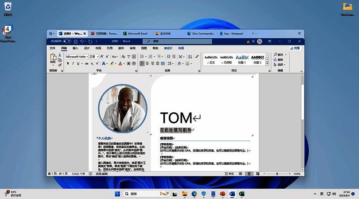Click the Replace button
Viewport: 359px width, 199px height.
(278, 60)
